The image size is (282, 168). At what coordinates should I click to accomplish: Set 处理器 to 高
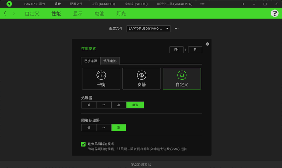pyautogui.click(x=119, y=105)
